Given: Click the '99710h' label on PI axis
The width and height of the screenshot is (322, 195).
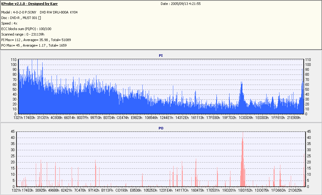Looking at the screenshot, I should tap(96, 118).
